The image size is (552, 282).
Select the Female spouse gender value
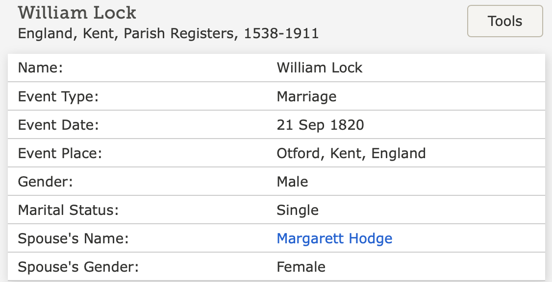point(301,267)
